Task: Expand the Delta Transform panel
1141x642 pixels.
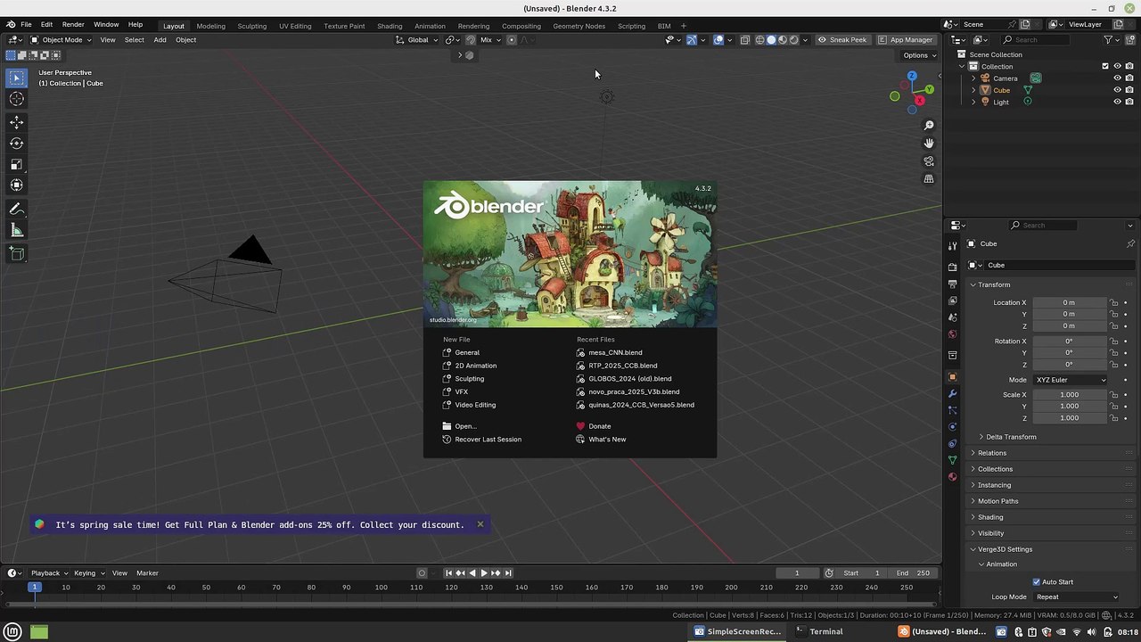Action: [x=1011, y=437]
